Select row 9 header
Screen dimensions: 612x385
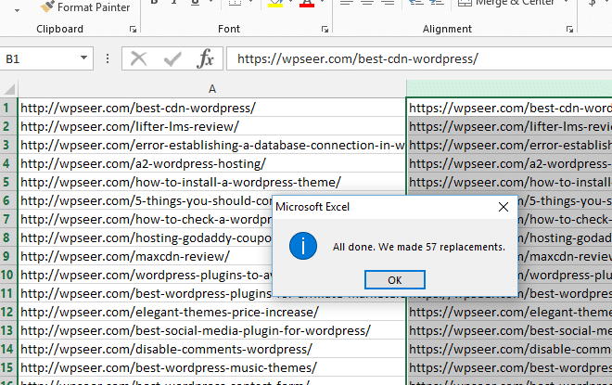(6, 256)
